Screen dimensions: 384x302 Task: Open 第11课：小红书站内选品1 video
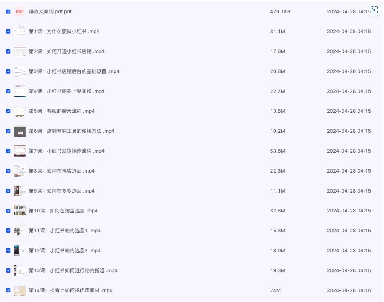[x=64, y=231]
